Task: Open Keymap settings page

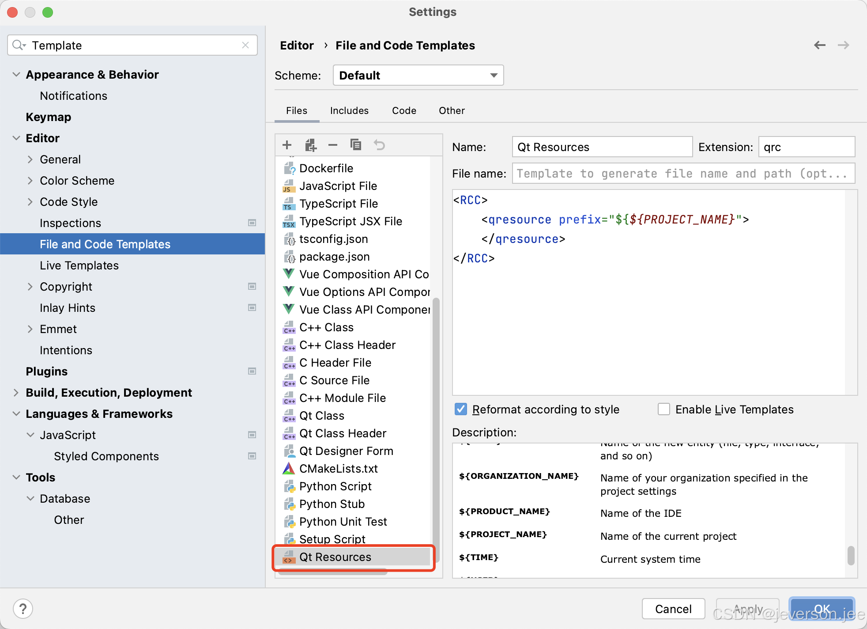Action: click(x=48, y=117)
